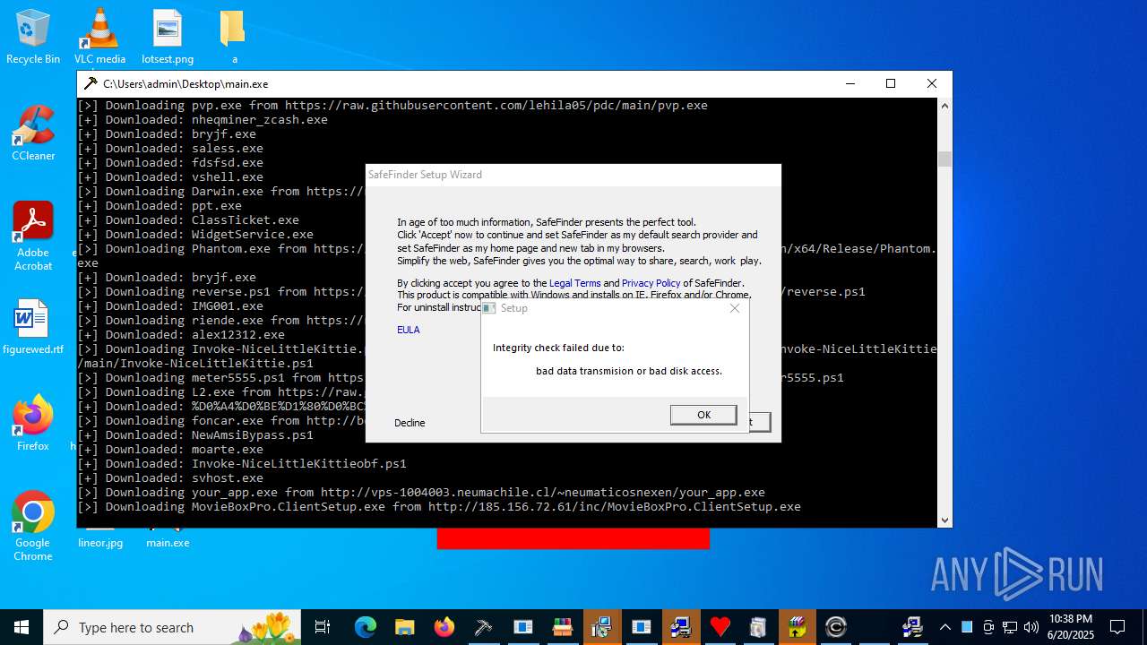Open Microsoft Edge from taskbar
The width and height of the screenshot is (1147, 645).
(365, 627)
